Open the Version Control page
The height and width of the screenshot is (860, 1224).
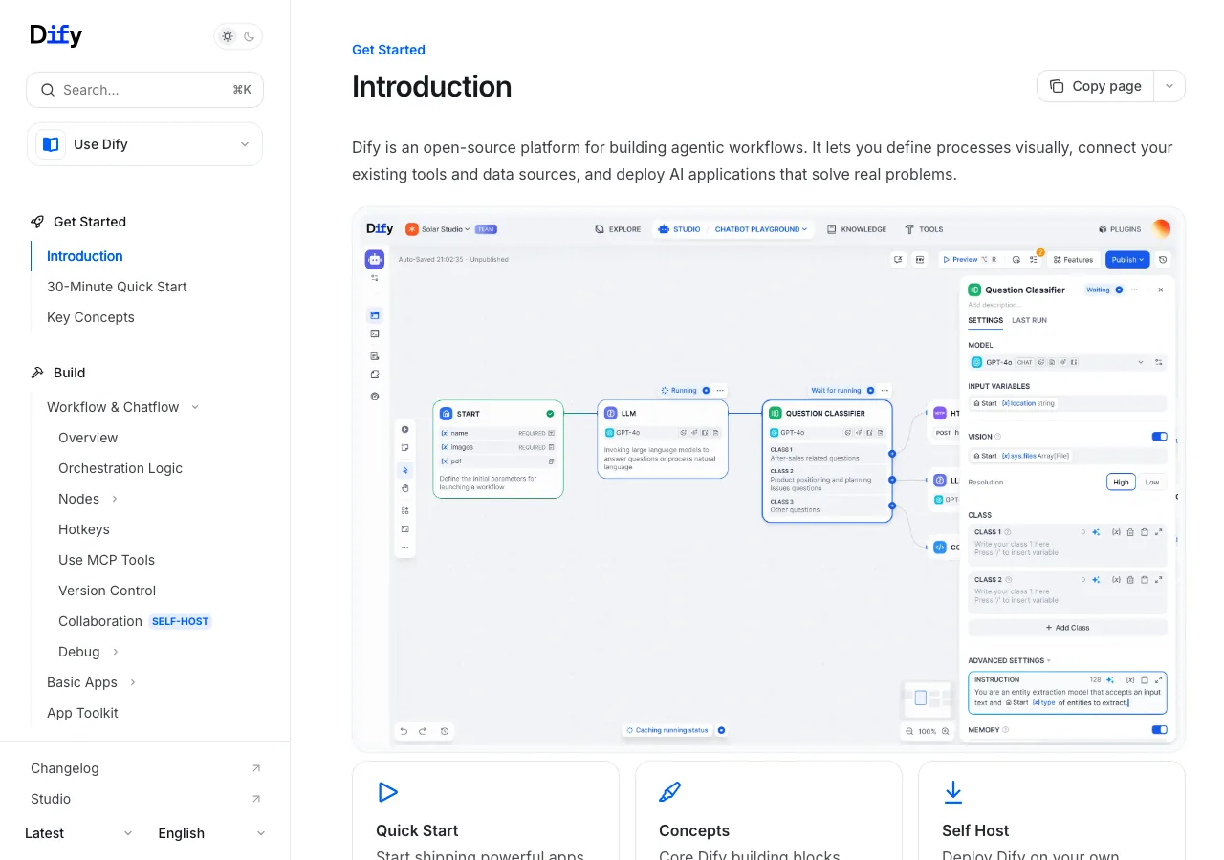coord(107,591)
